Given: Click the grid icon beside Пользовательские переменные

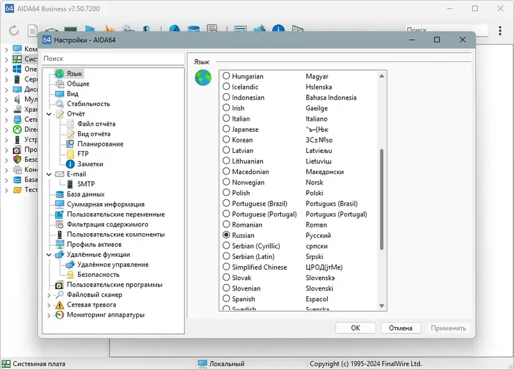Looking at the screenshot, I should tap(59, 215).
